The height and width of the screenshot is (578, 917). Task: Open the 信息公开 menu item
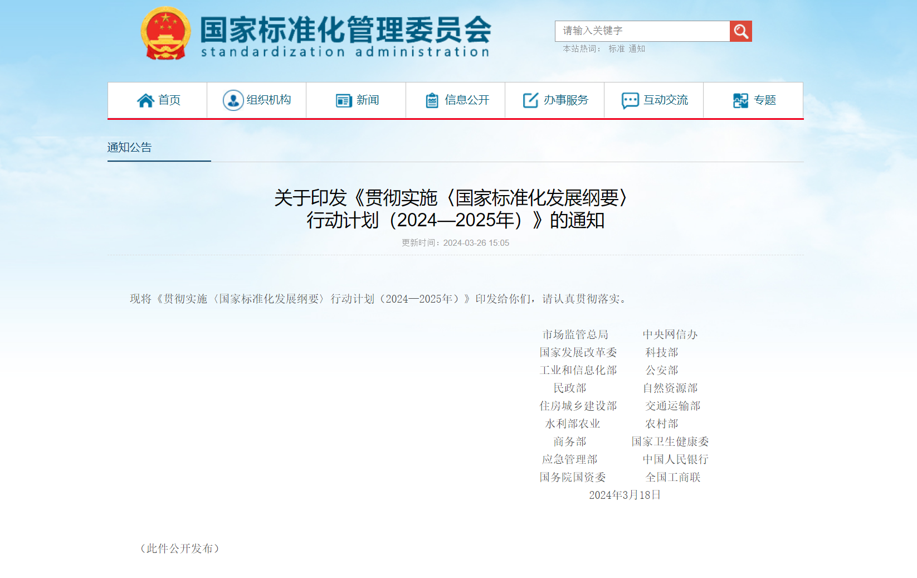tap(467, 100)
